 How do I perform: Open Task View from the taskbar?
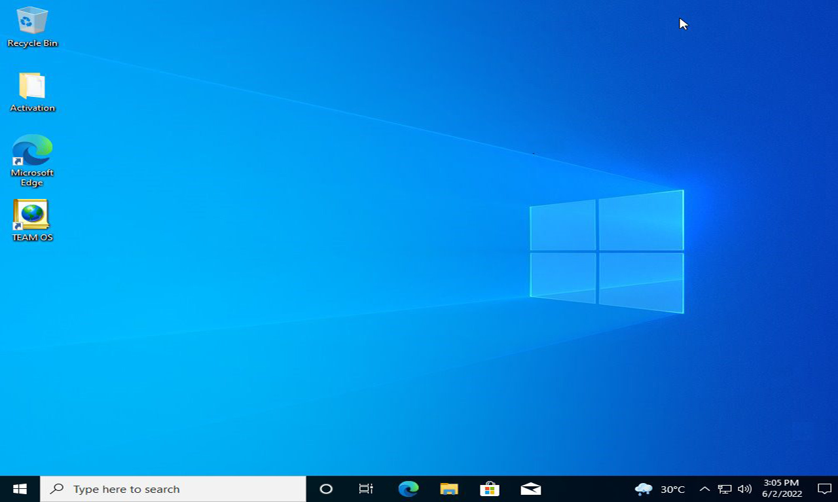366,489
